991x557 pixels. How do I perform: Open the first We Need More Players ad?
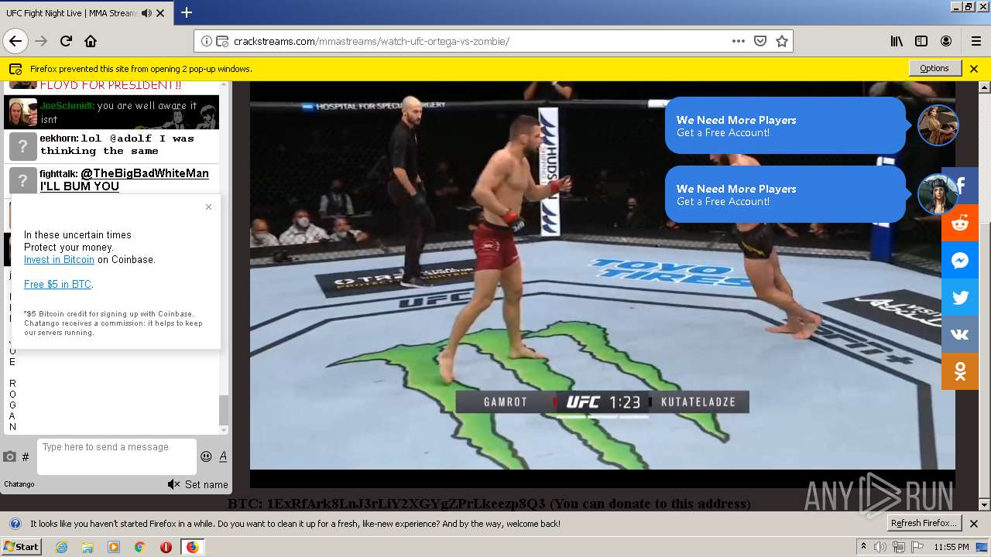(785, 125)
